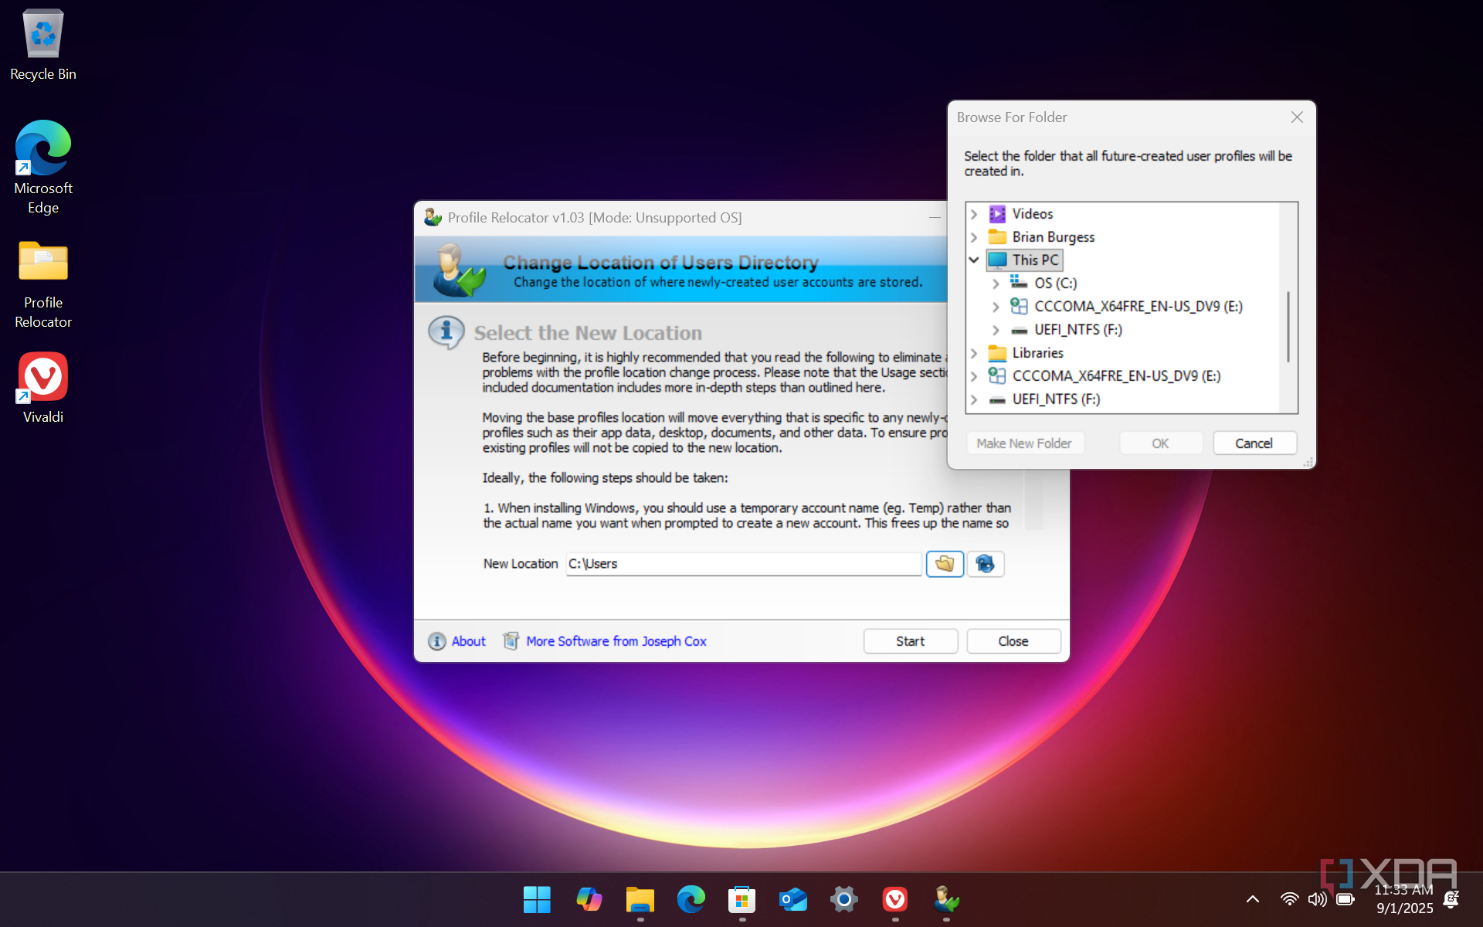Open Copilot from the taskbar
This screenshot has height=927, width=1483.
[x=589, y=899]
